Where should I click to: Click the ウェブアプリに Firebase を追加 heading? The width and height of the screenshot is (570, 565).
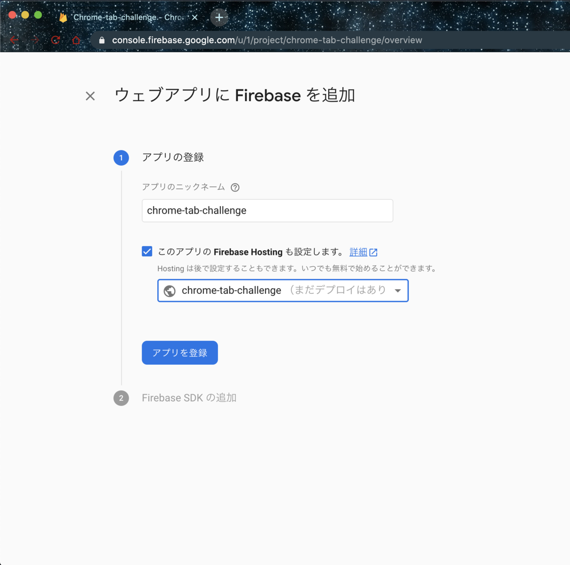coord(235,95)
